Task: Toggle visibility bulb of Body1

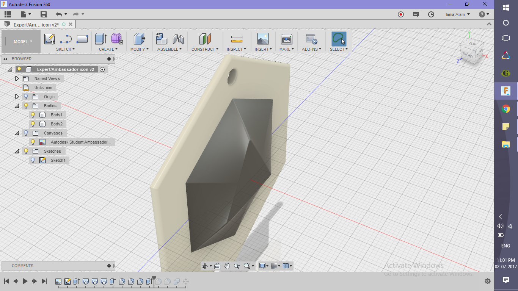Action: [x=33, y=115]
